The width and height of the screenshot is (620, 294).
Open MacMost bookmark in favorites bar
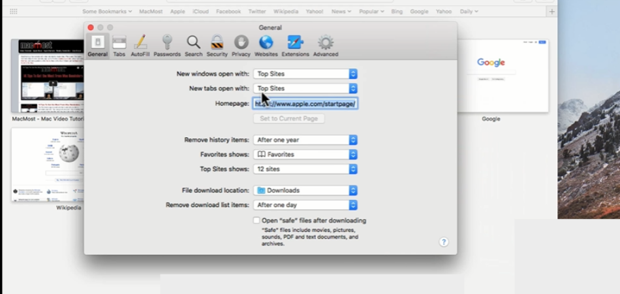pyautogui.click(x=151, y=12)
